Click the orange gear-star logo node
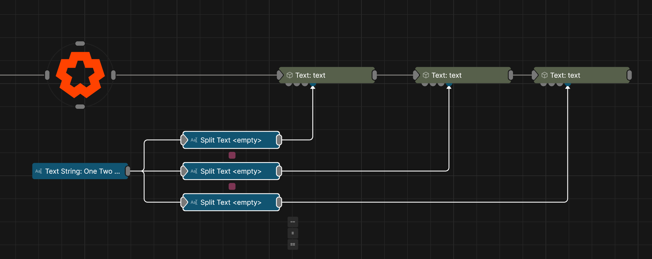The height and width of the screenshot is (259, 652). coord(80,75)
